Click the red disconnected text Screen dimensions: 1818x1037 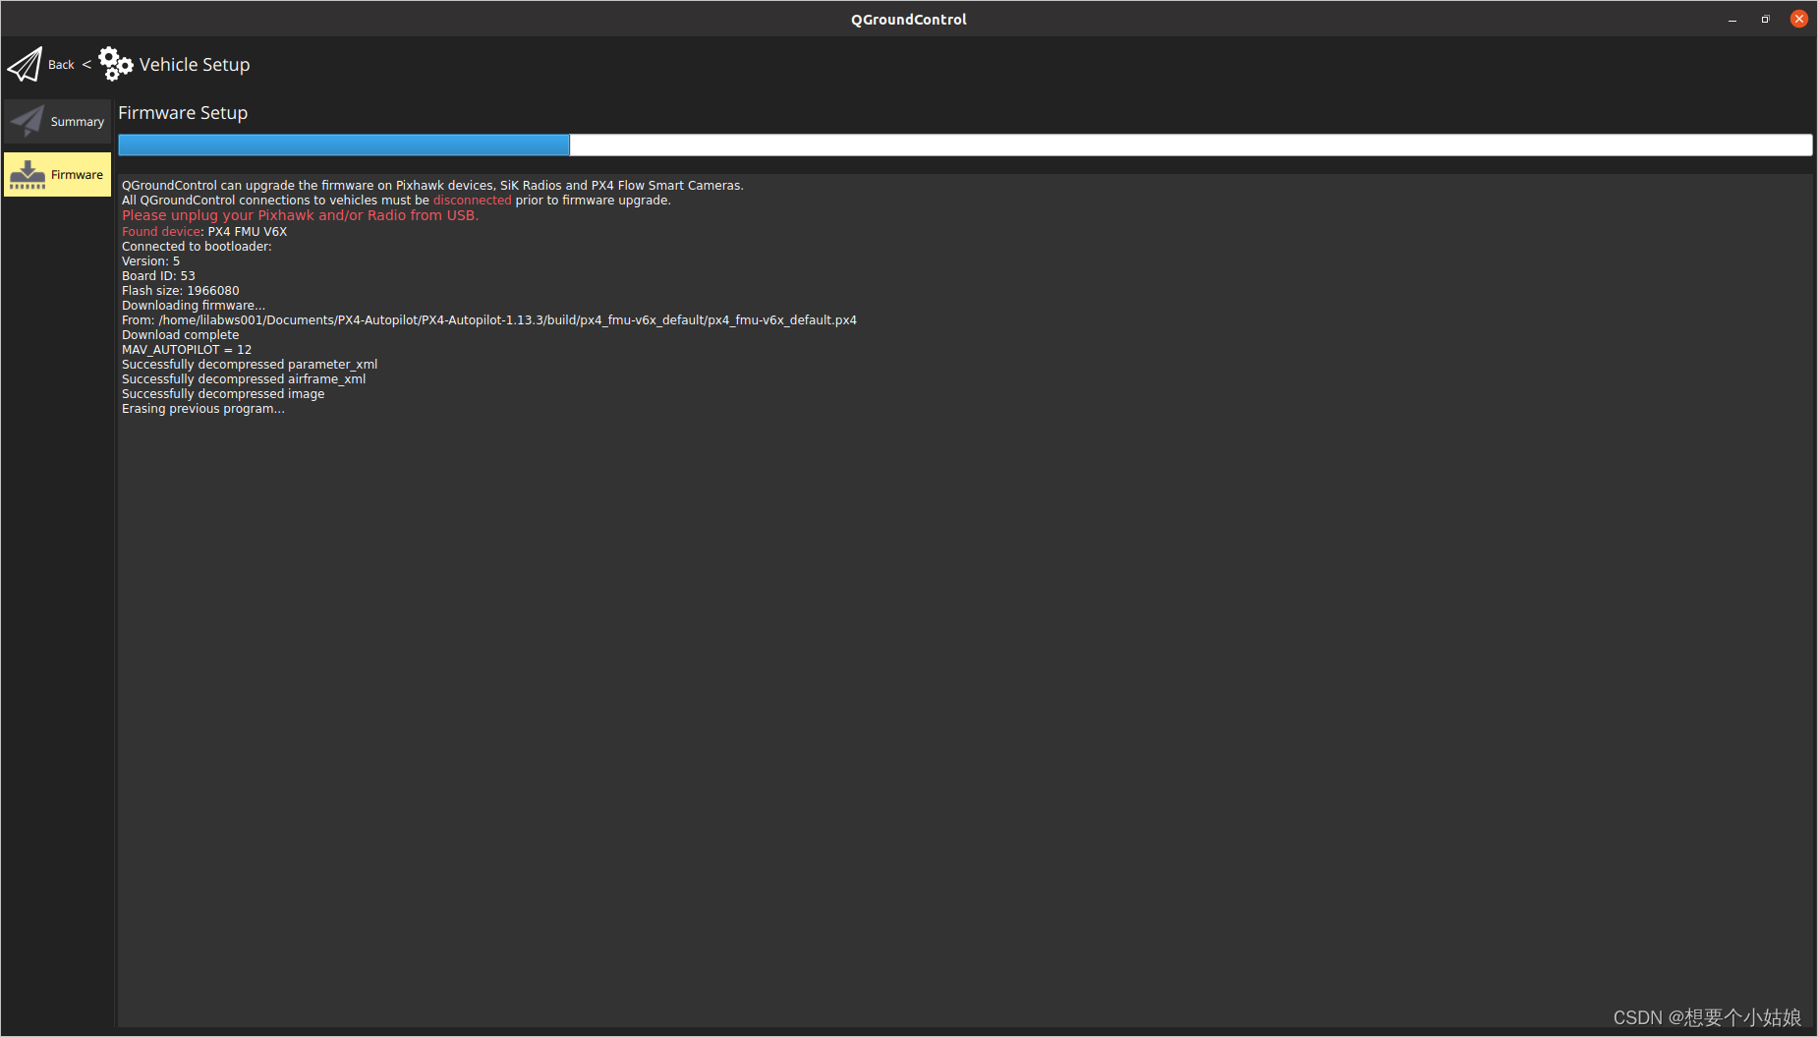[x=472, y=200]
